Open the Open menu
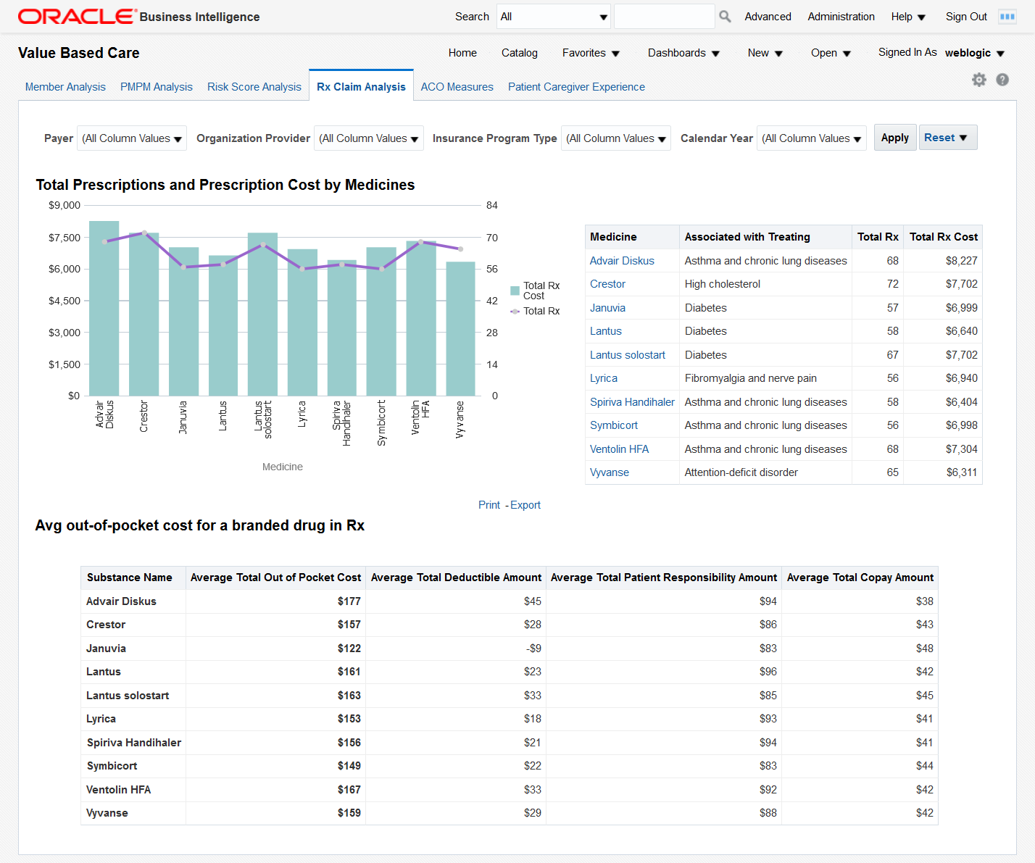The width and height of the screenshot is (1035, 863). [831, 53]
